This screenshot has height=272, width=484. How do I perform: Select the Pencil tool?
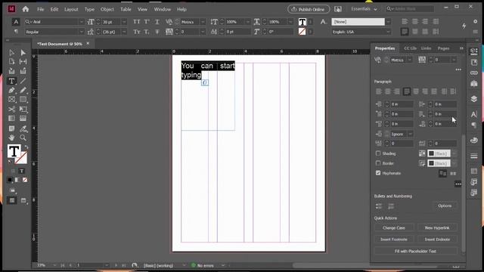pyautogui.click(x=23, y=90)
